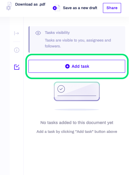
Task: Add a new task with Add task
Action: click(x=77, y=66)
